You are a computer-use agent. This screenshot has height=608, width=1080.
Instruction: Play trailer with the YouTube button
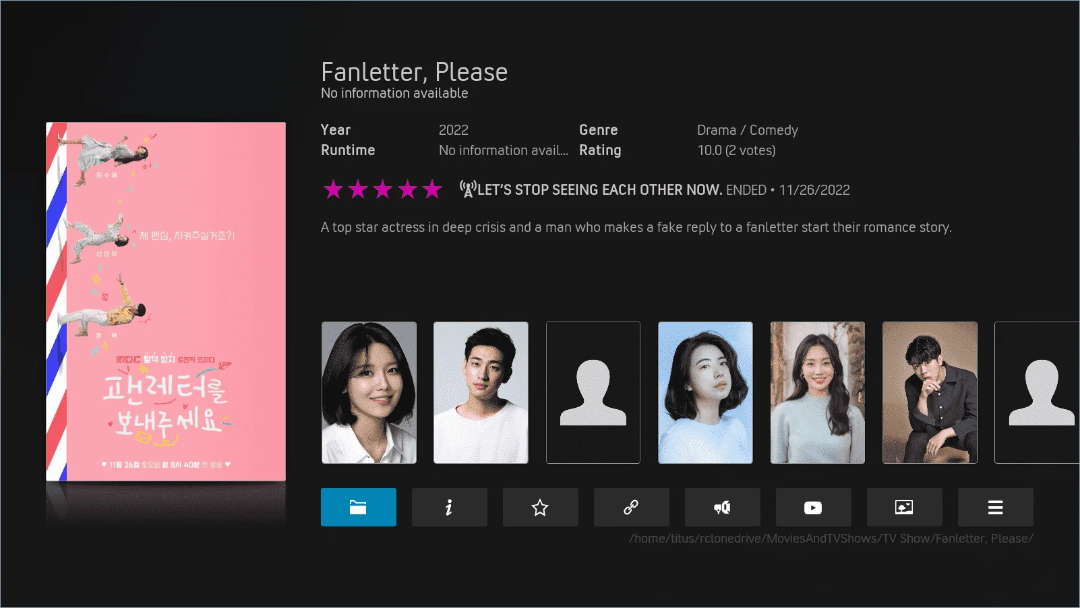pos(814,507)
